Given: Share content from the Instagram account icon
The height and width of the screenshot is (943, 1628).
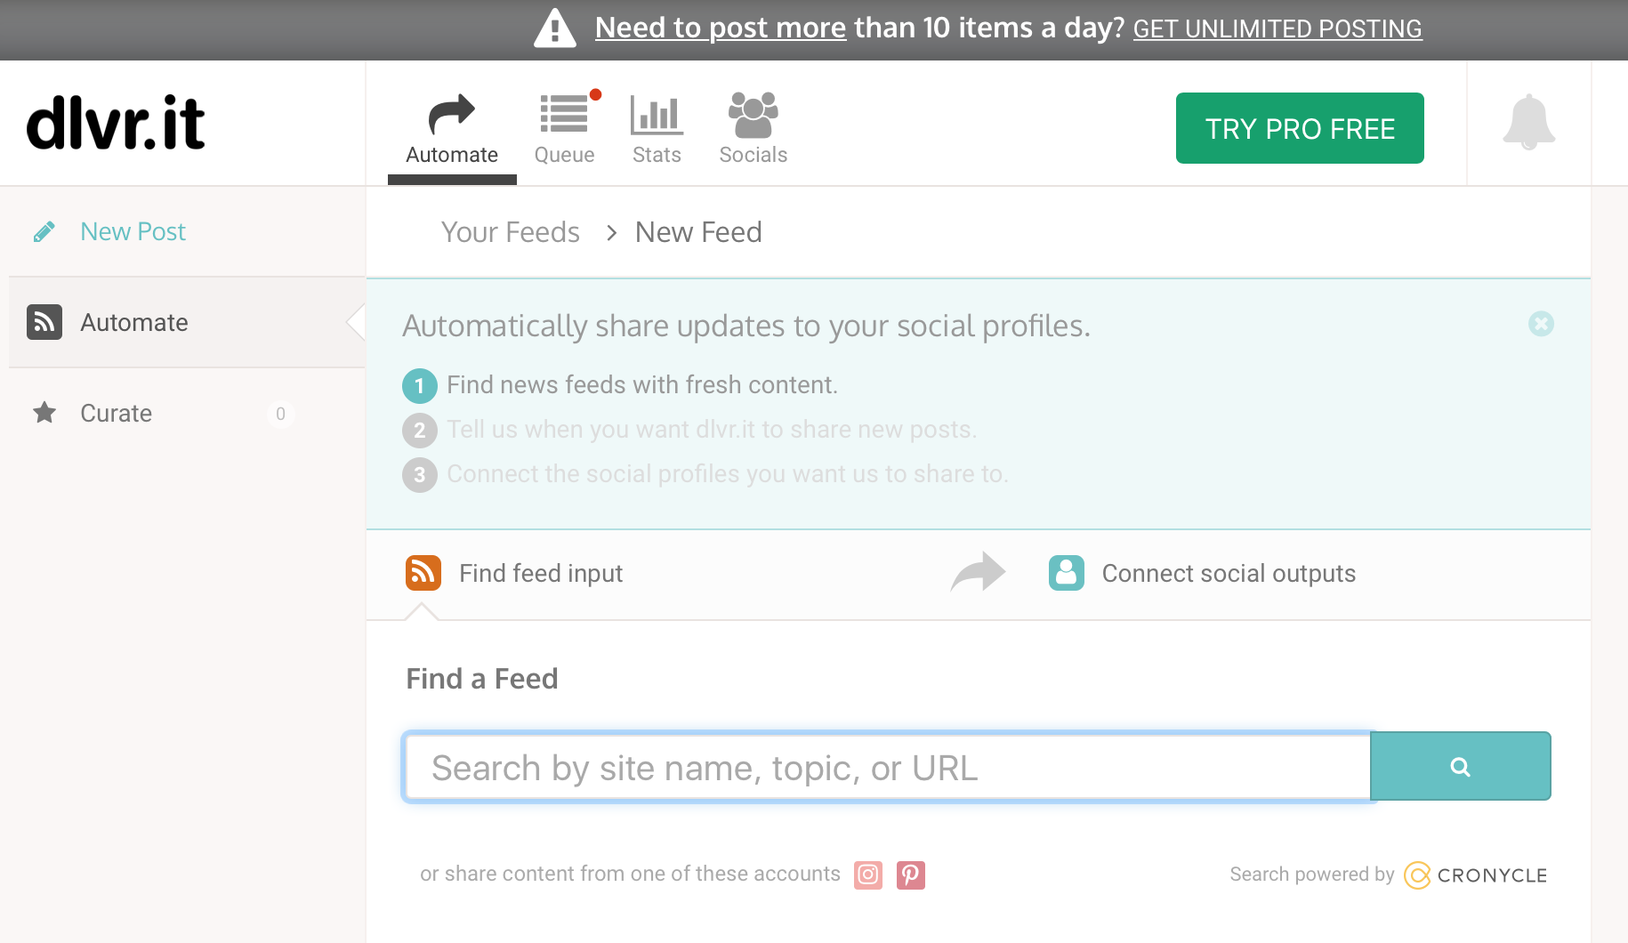Looking at the screenshot, I should coord(868,875).
